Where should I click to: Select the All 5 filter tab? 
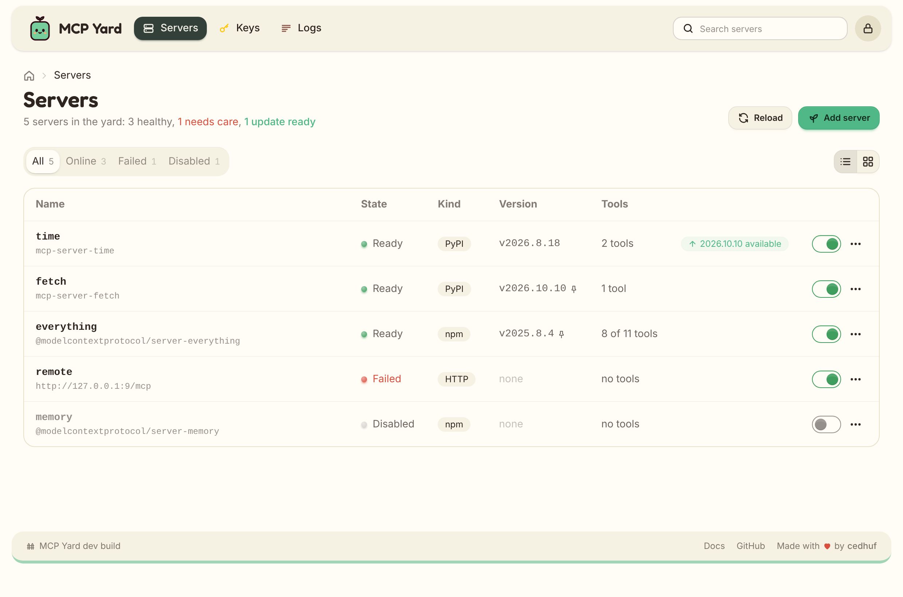click(x=43, y=161)
